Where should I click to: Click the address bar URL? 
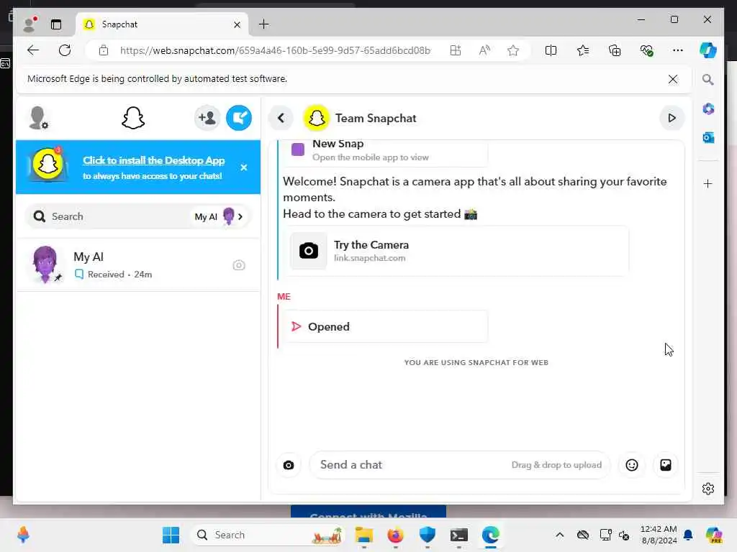275,50
